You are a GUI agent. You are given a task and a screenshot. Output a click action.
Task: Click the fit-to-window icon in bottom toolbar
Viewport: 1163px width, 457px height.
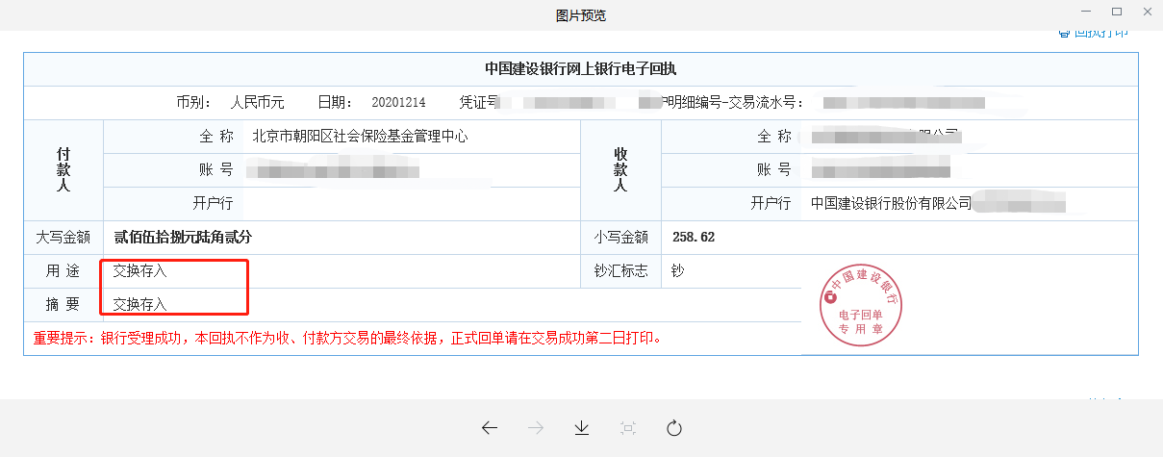[628, 428]
